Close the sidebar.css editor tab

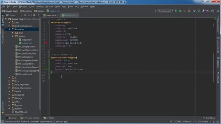coord(77,15)
